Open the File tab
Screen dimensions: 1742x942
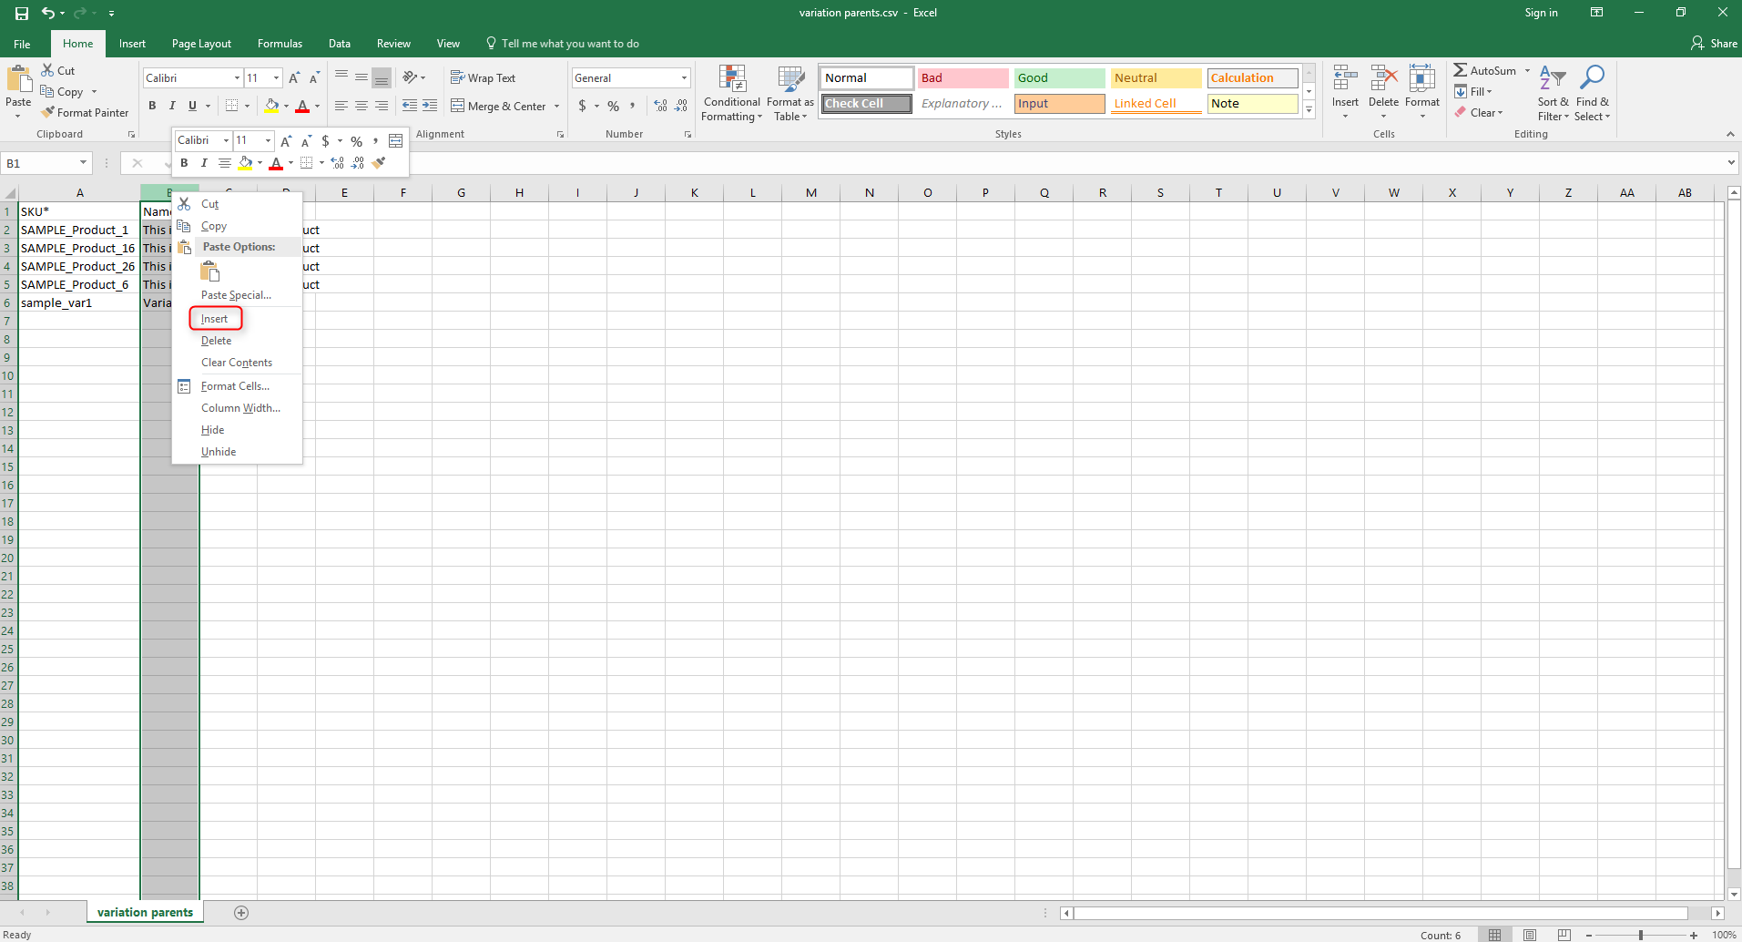pos(22,44)
